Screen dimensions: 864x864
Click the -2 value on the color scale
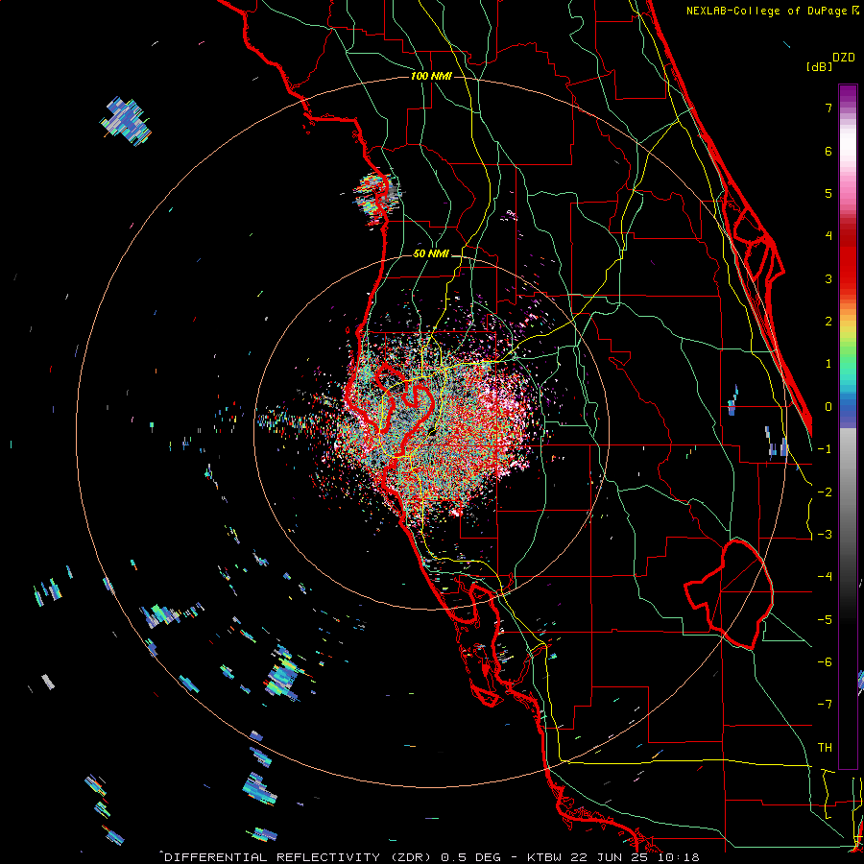pyautogui.click(x=825, y=492)
